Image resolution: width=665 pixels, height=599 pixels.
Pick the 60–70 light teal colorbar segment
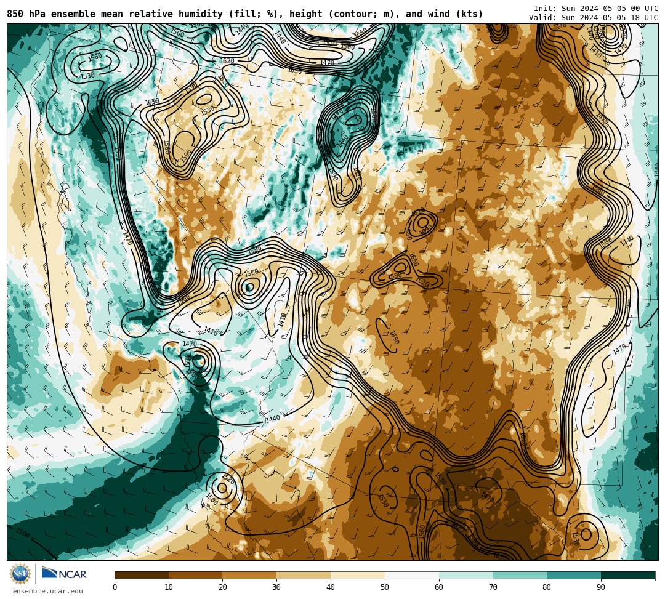pyautogui.click(x=466, y=575)
